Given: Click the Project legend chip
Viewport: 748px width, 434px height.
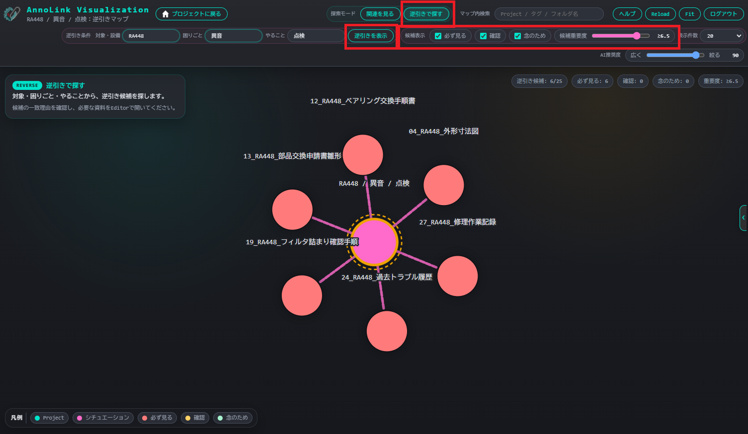Looking at the screenshot, I should [49, 418].
